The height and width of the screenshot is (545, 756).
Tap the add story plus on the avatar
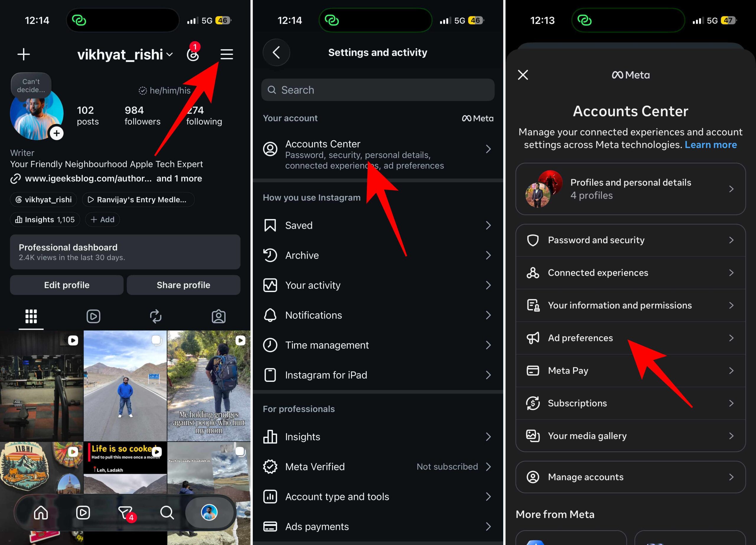[57, 133]
